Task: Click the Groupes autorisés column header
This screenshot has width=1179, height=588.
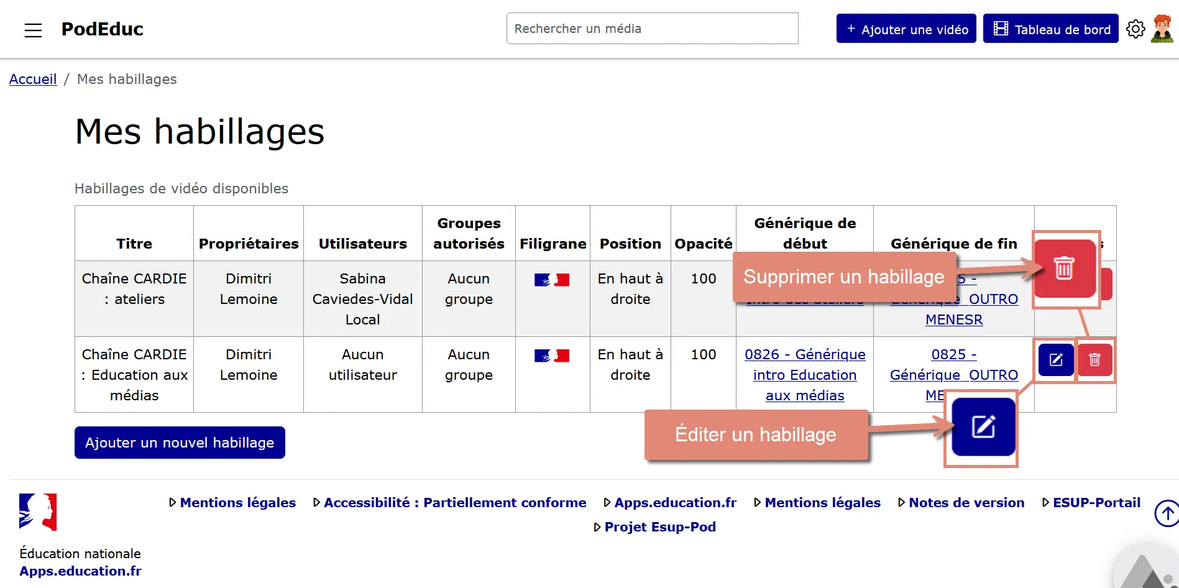Action: click(469, 233)
